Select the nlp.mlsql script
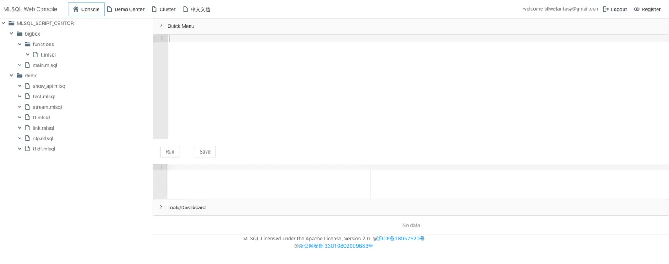Image resolution: width=669 pixels, height=264 pixels. [43, 138]
